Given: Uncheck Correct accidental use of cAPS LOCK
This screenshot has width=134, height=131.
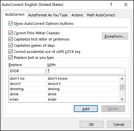Looking at the screenshot, I should pyautogui.click(x=10, y=52).
